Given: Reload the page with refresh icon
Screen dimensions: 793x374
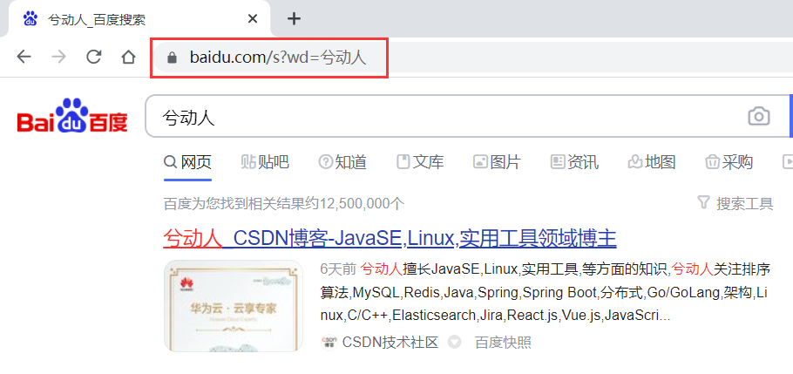Looking at the screenshot, I should click(94, 58).
